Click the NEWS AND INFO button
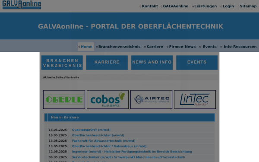The image size is (259, 162). tap(152, 63)
